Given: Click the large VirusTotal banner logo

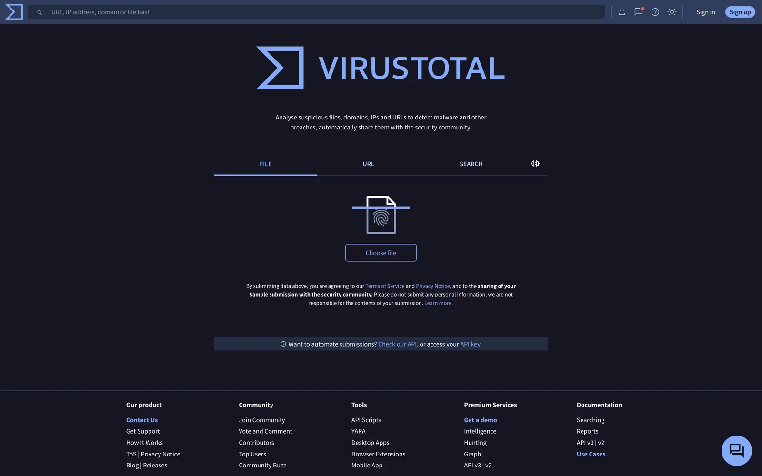Looking at the screenshot, I should click(381, 68).
